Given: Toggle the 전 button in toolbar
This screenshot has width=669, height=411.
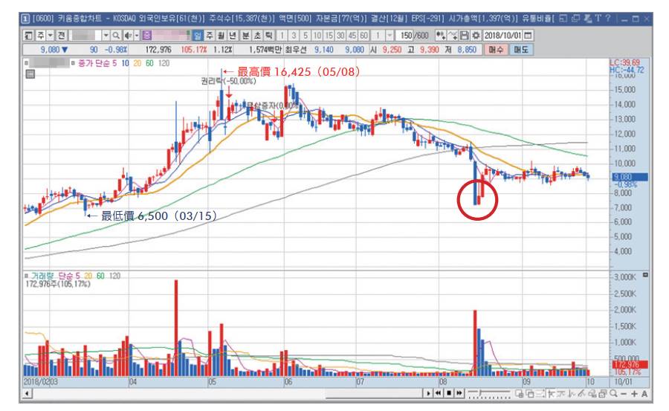Looking at the screenshot, I should [x=61, y=36].
